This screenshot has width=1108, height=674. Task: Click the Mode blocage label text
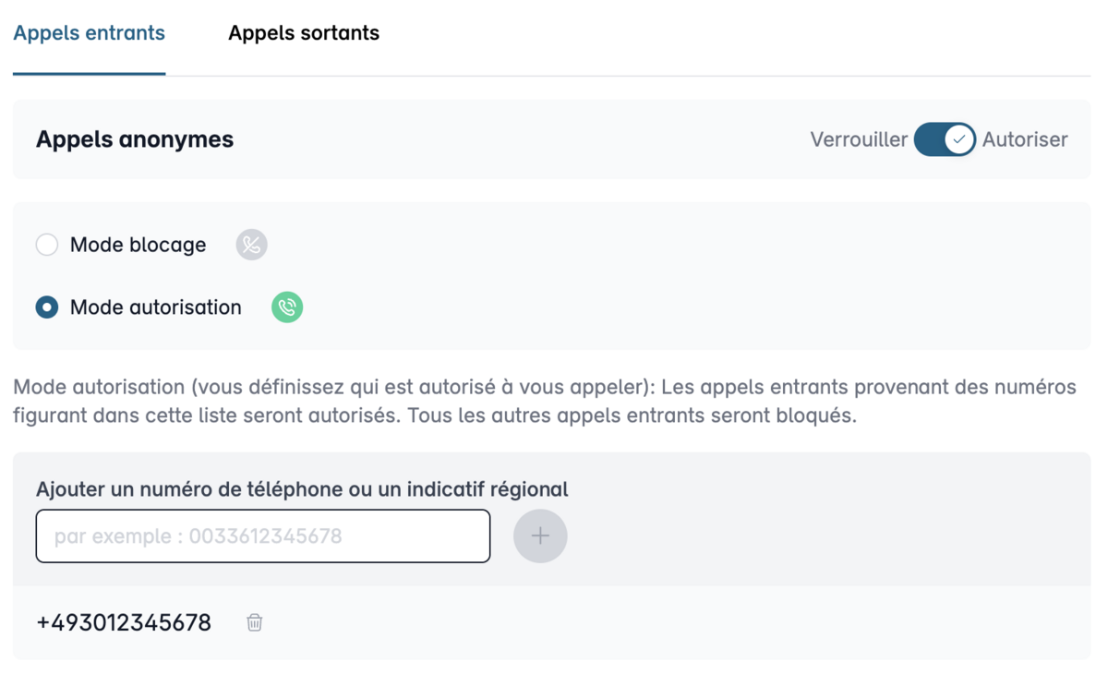(x=138, y=245)
